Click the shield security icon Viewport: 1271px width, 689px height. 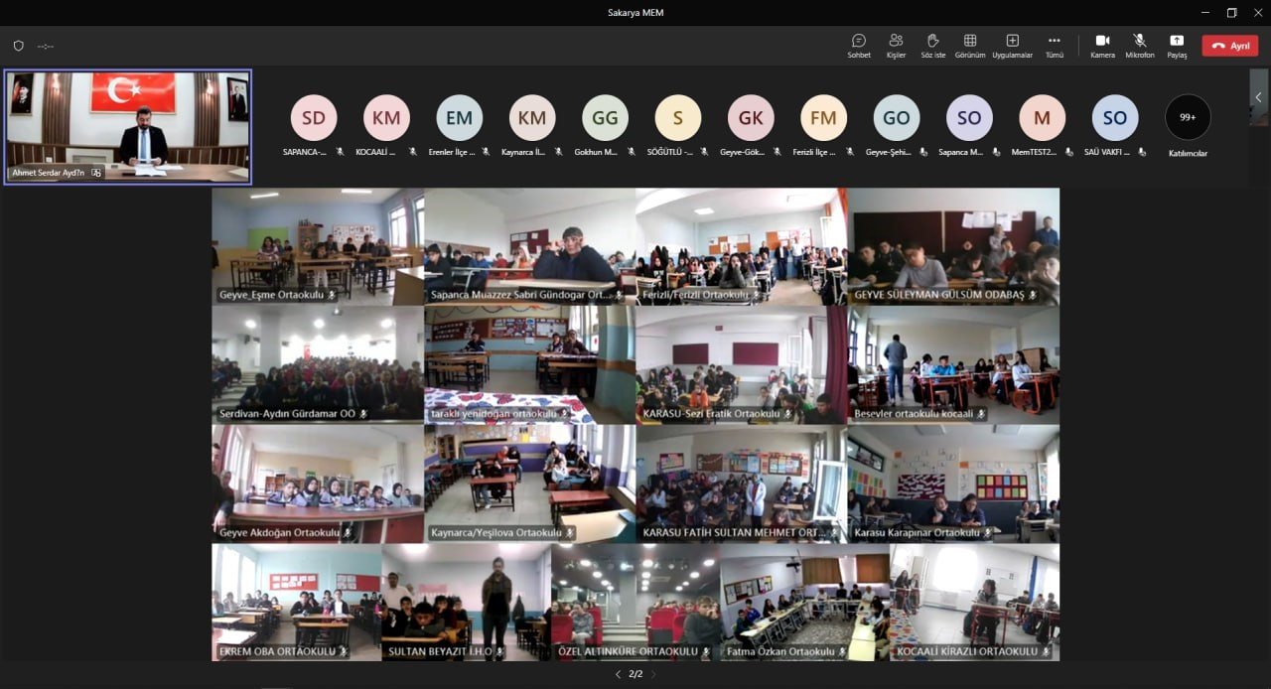[18, 46]
